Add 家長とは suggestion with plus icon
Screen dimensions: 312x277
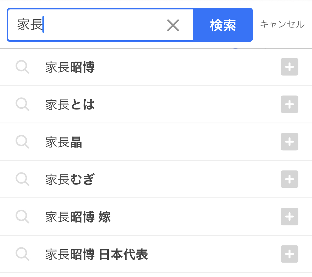click(289, 104)
